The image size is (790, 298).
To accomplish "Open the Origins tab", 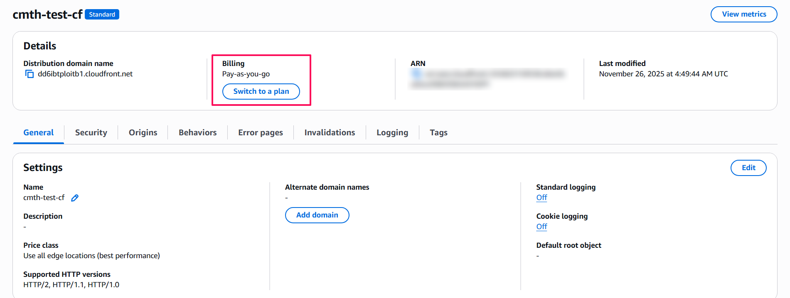I will [143, 132].
